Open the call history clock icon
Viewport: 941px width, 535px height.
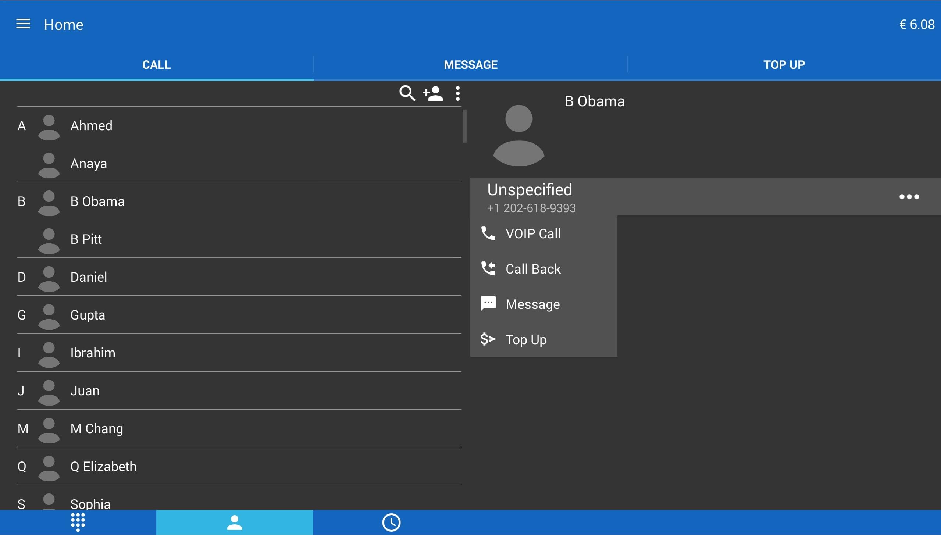[x=391, y=522]
